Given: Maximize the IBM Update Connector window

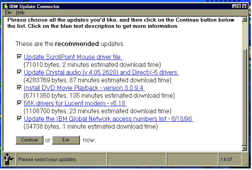Looking at the screenshot, I should click(239, 7).
